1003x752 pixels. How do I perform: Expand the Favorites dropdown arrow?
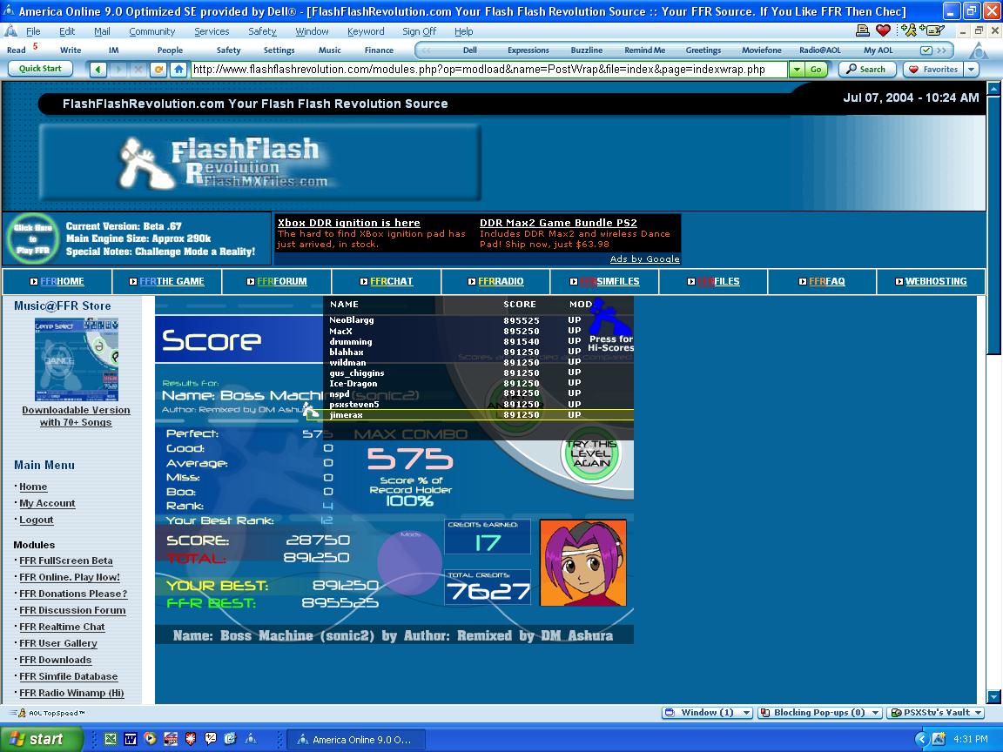coord(972,69)
